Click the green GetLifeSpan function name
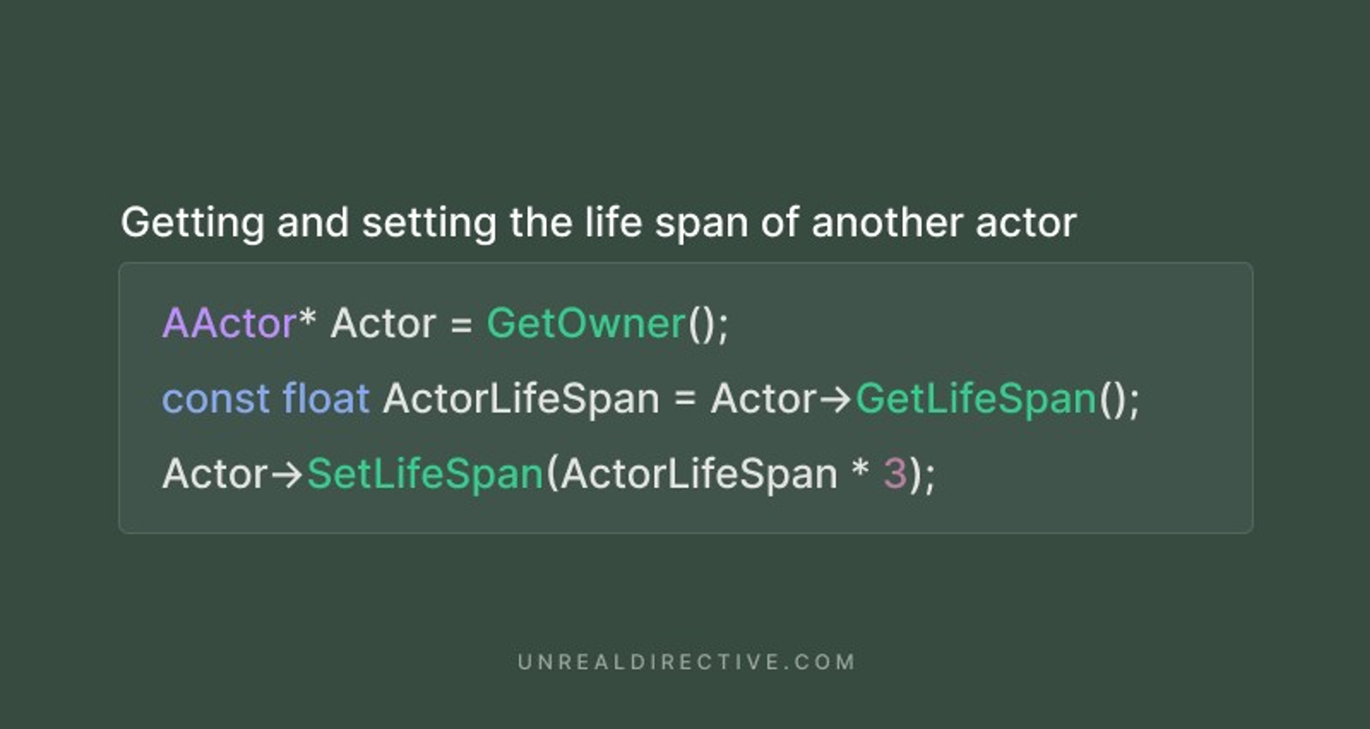 coord(975,399)
